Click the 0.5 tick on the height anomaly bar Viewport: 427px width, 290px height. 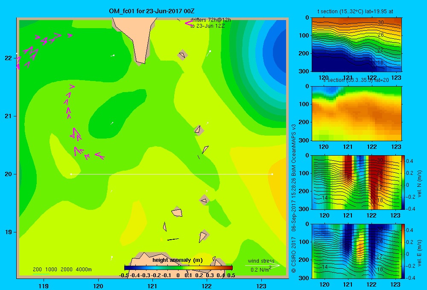click(231, 275)
